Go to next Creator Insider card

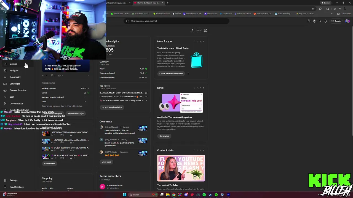[203, 150]
